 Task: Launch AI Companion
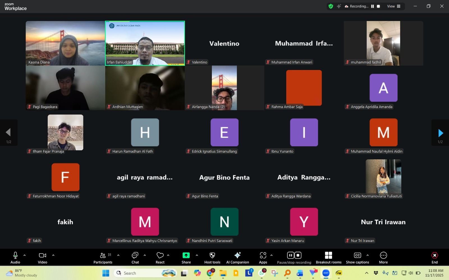pyautogui.click(x=237, y=258)
